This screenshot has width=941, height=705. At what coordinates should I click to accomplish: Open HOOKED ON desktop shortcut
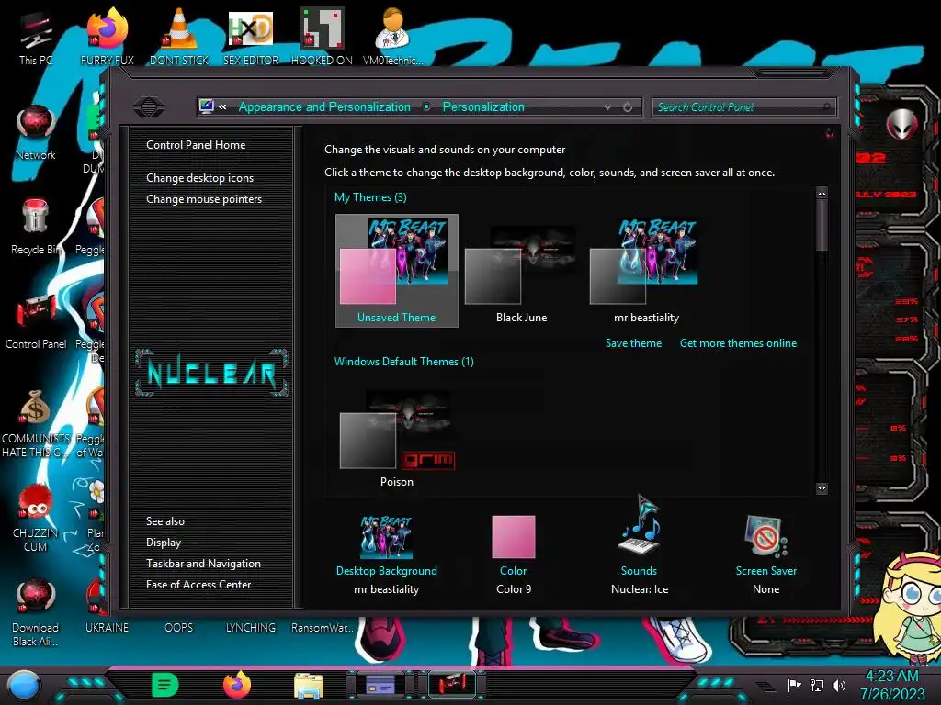[322, 37]
